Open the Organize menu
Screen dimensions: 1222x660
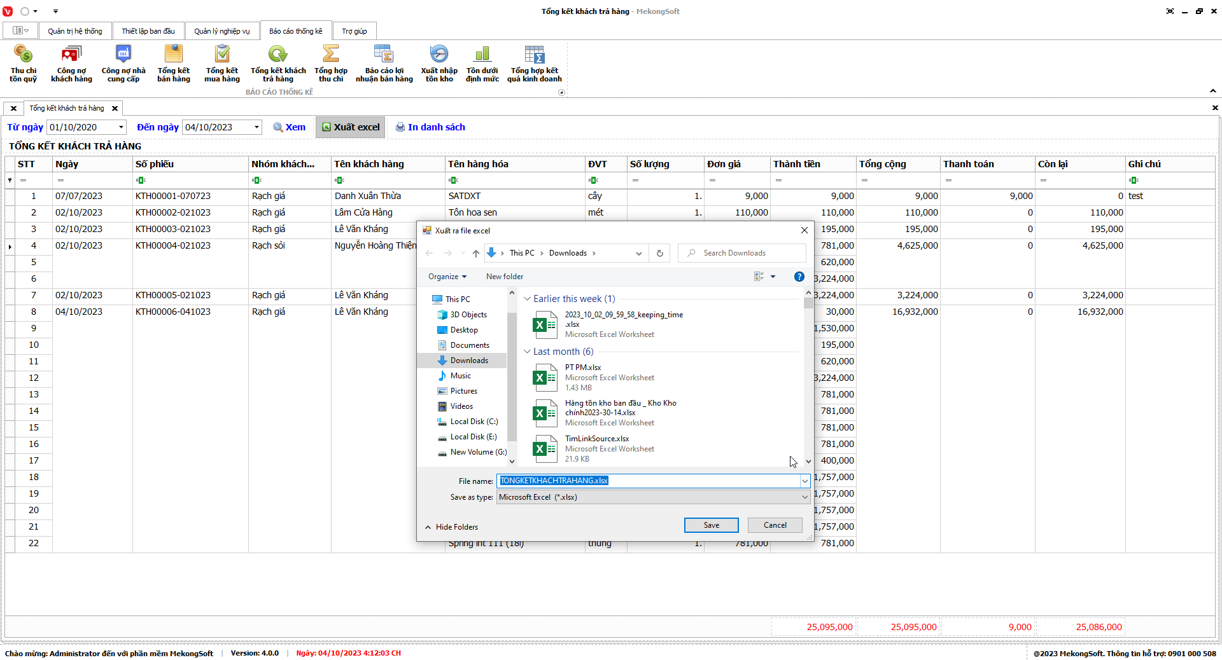click(x=447, y=277)
